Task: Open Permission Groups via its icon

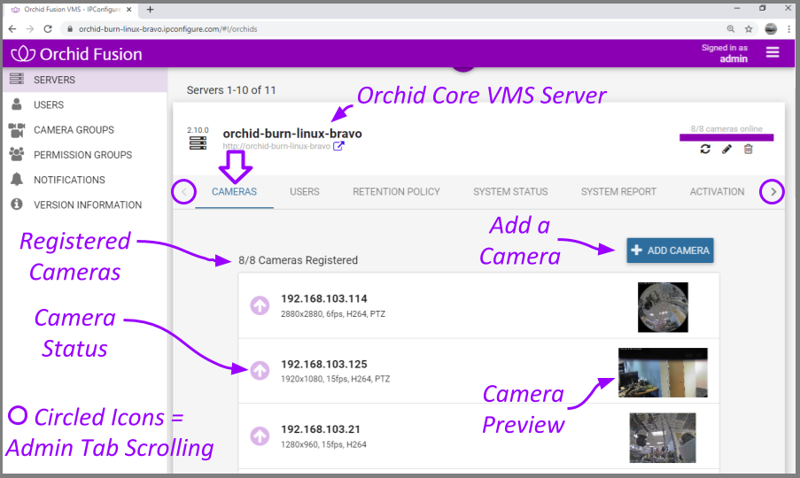Action: pyautogui.click(x=17, y=154)
